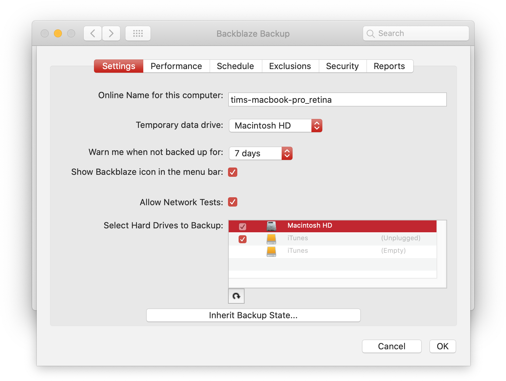This screenshot has height=381, width=506.
Task: Select the Macintosh HD row name
Action: (310, 225)
